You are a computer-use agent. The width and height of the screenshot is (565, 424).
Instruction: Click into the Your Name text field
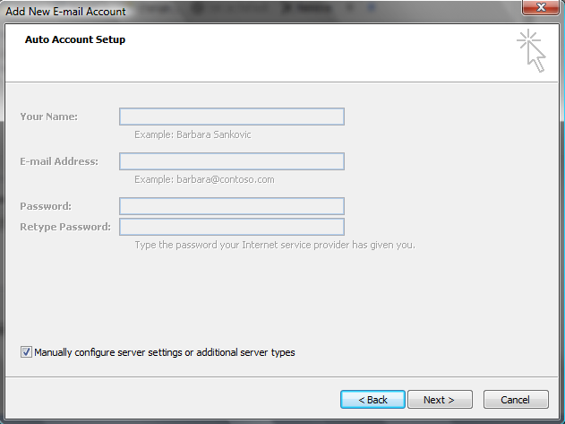(232, 117)
